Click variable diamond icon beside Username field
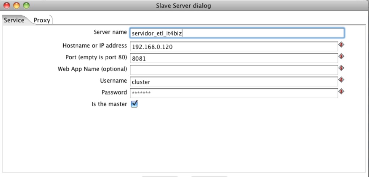369x177 pixels. click(340, 80)
